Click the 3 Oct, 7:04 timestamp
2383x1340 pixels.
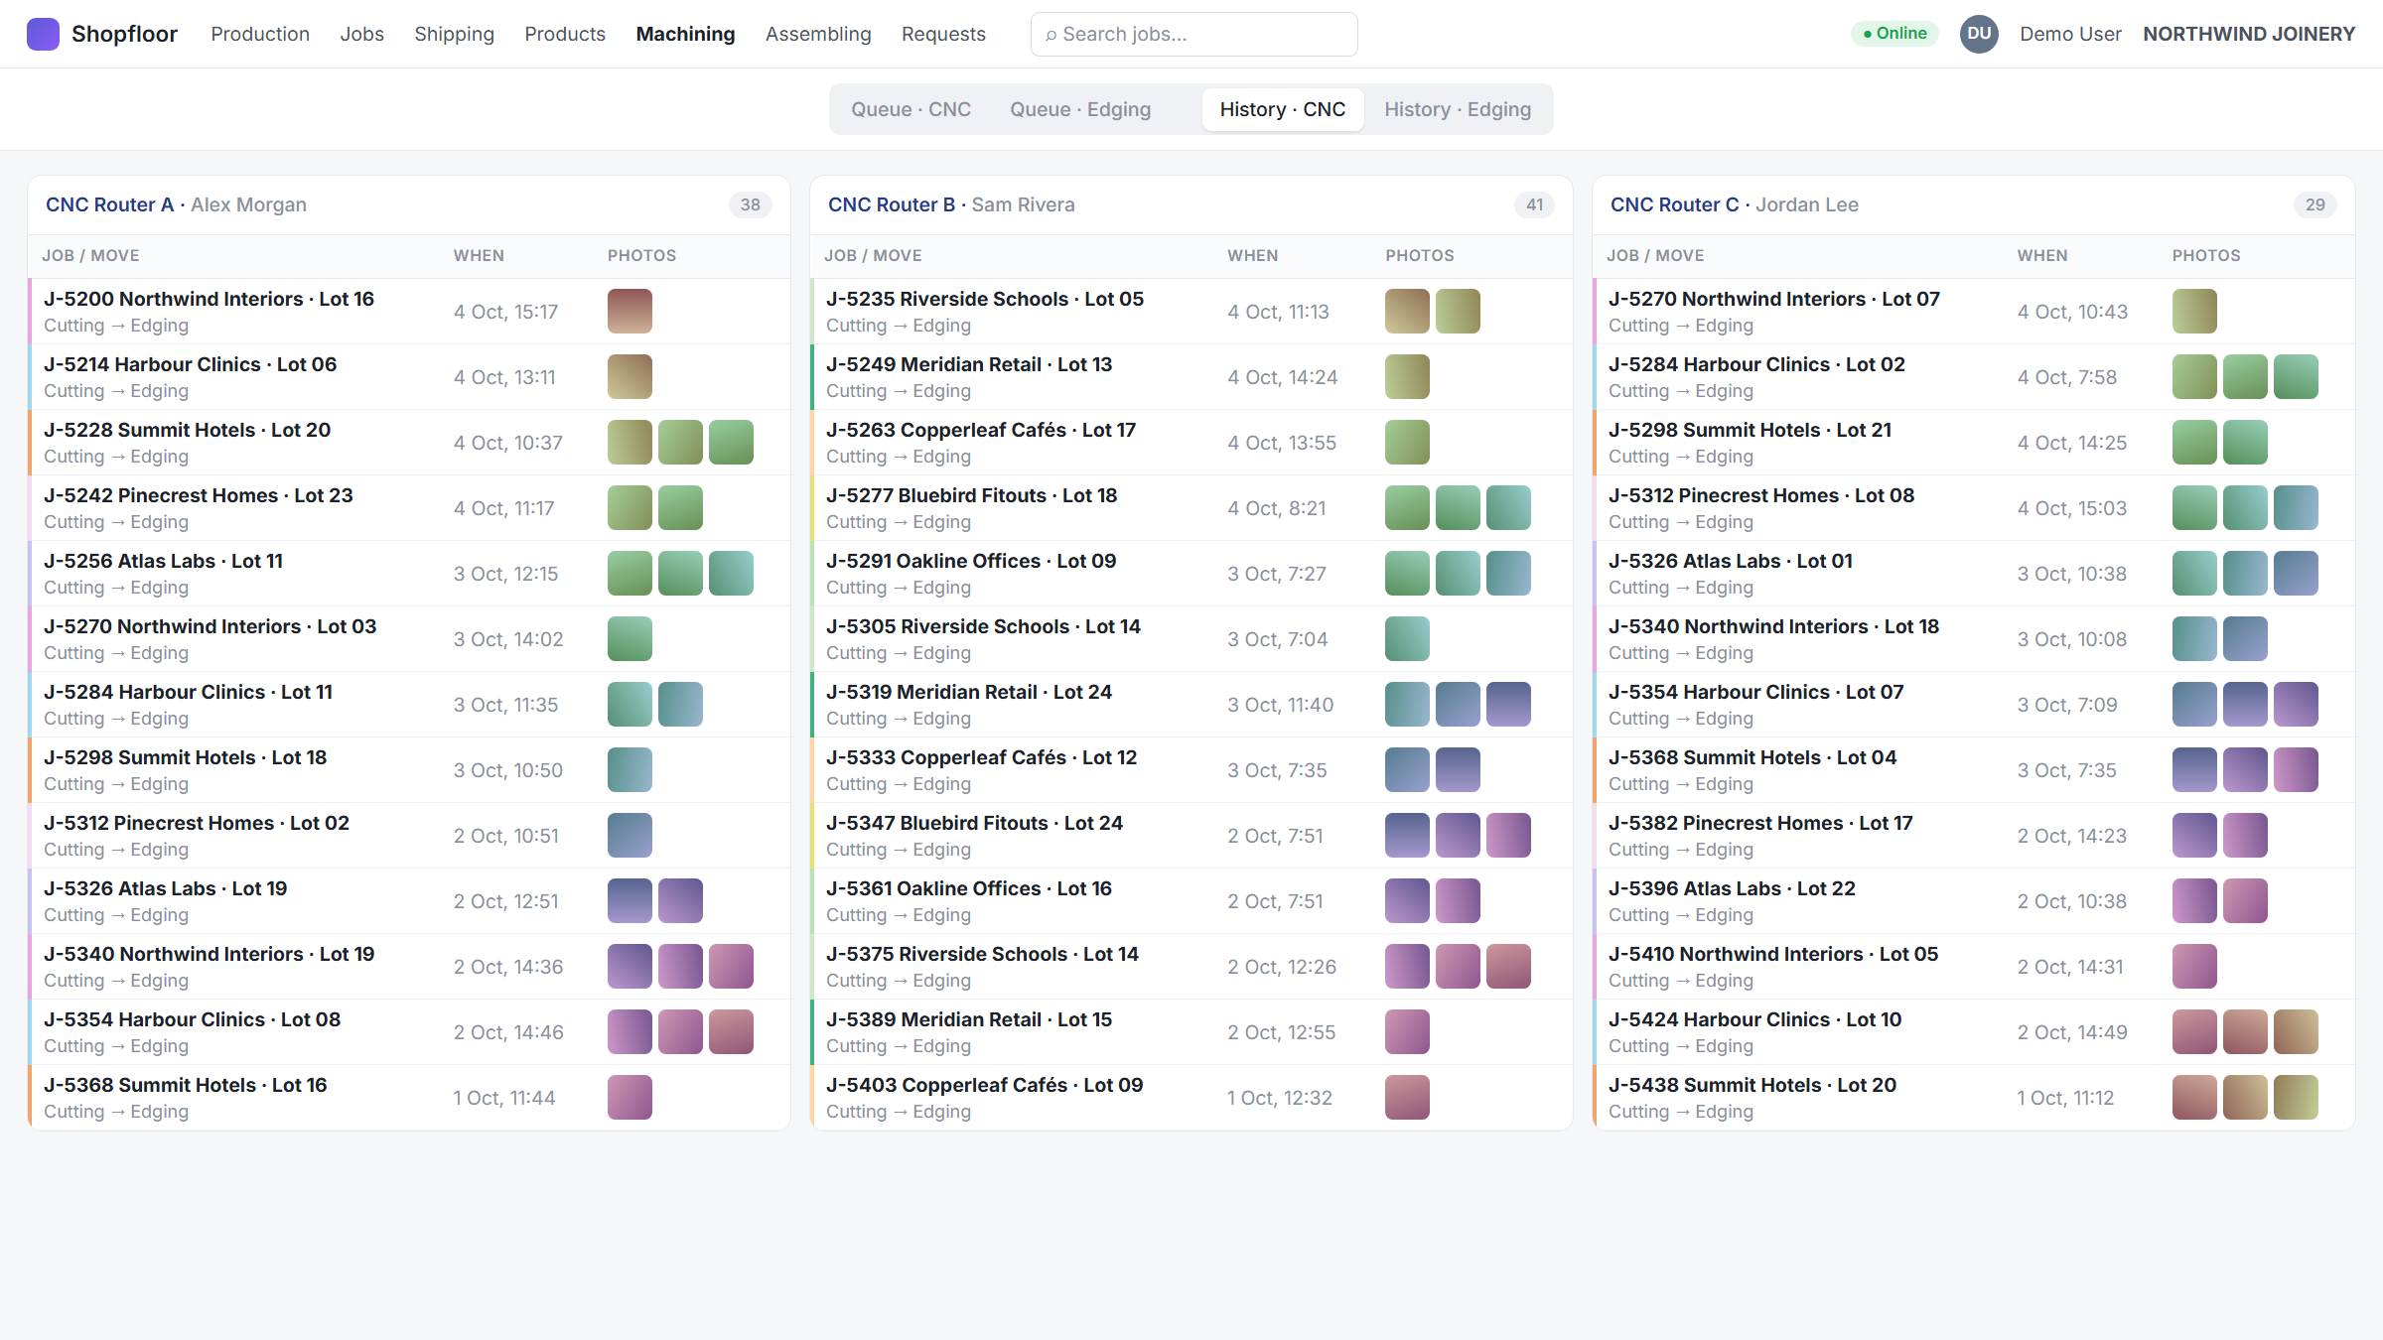tap(1277, 639)
